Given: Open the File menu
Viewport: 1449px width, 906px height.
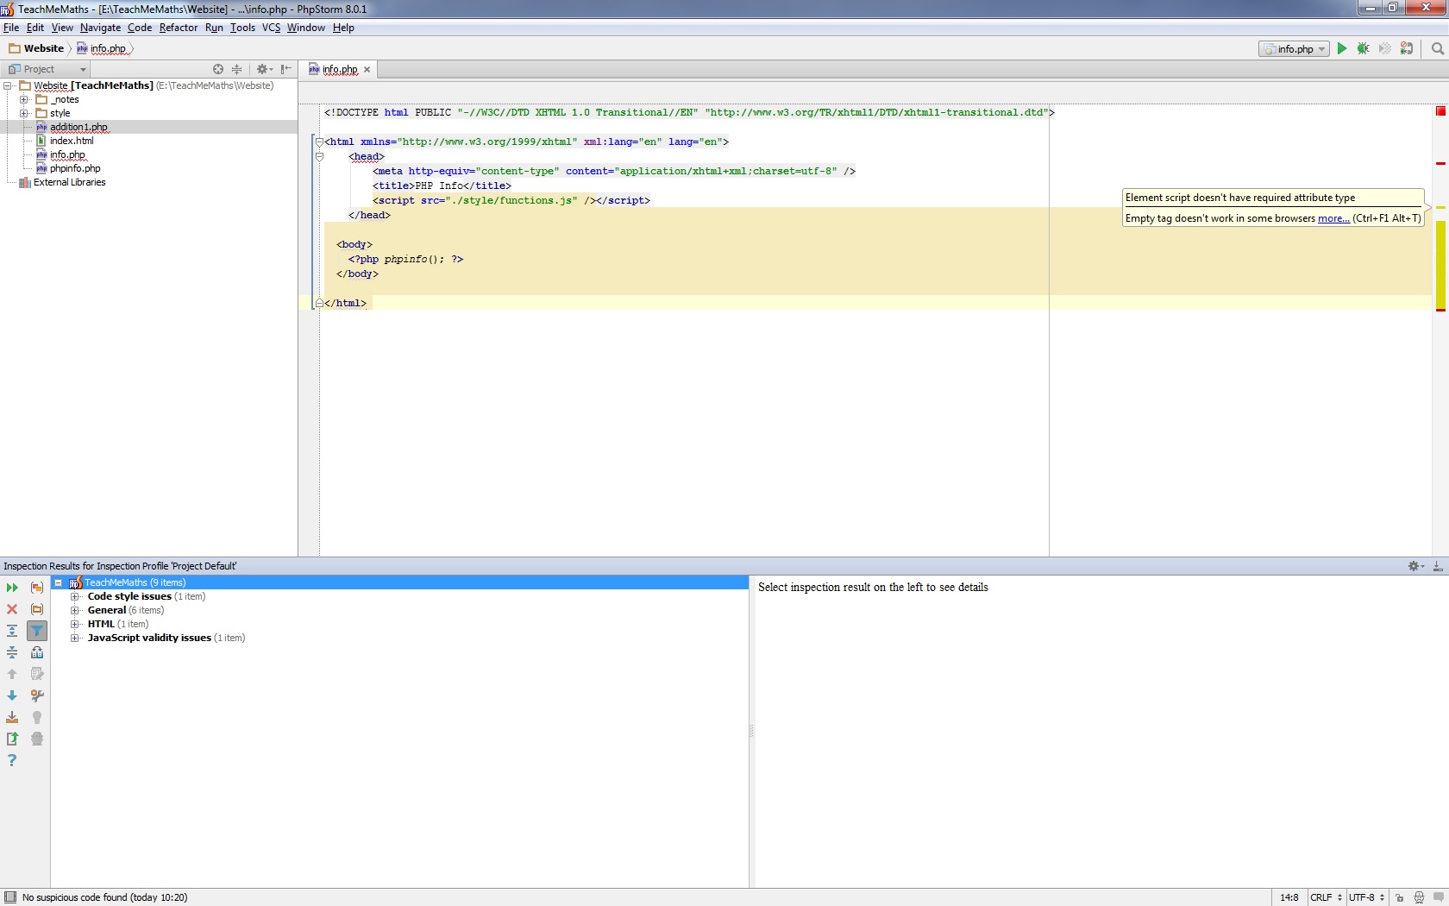Looking at the screenshot, I should click(x=11, y=28).
